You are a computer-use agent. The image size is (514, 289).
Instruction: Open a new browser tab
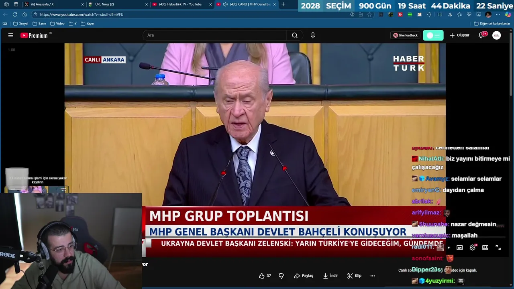click(x=283, y=4)
